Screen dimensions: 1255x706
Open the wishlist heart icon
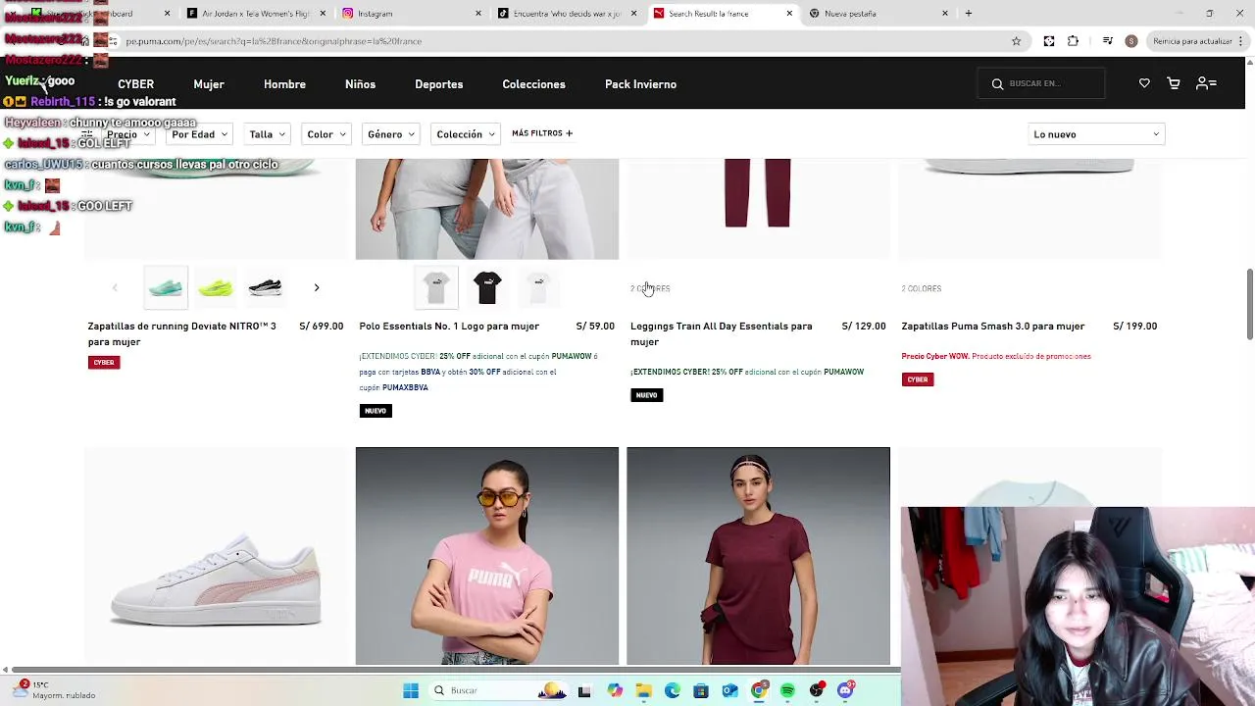pyautogui.click(x=1144, y=84)
